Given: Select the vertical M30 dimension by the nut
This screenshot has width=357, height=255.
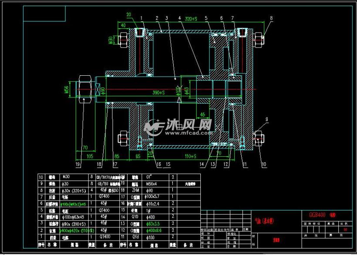Looking at the screenshot, I should [x=111, y=40].
